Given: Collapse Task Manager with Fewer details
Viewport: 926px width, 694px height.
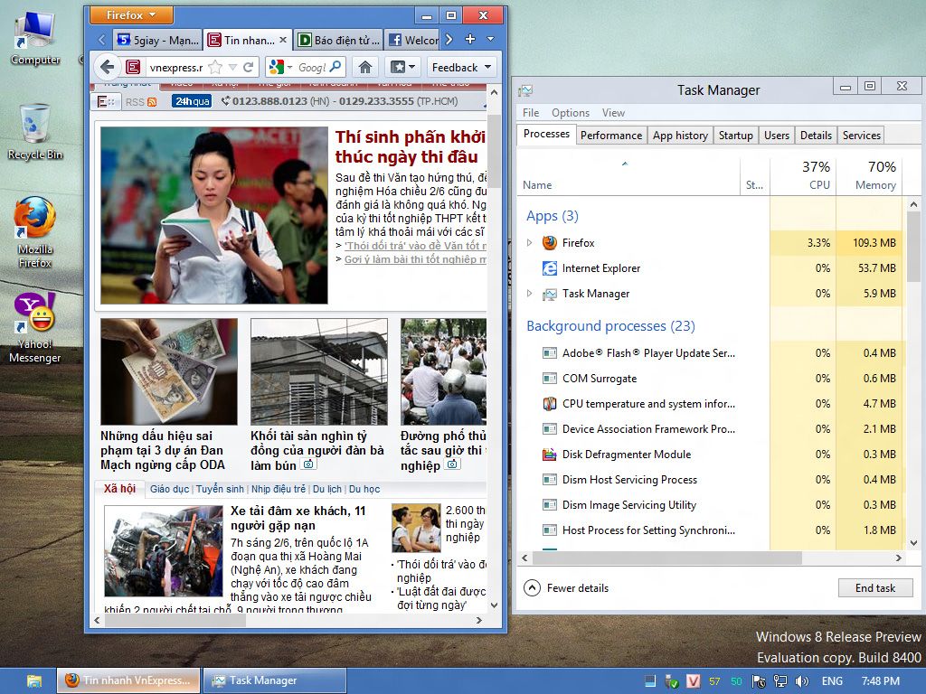Looking at the screenshot, I should click(x=566, y=587).
